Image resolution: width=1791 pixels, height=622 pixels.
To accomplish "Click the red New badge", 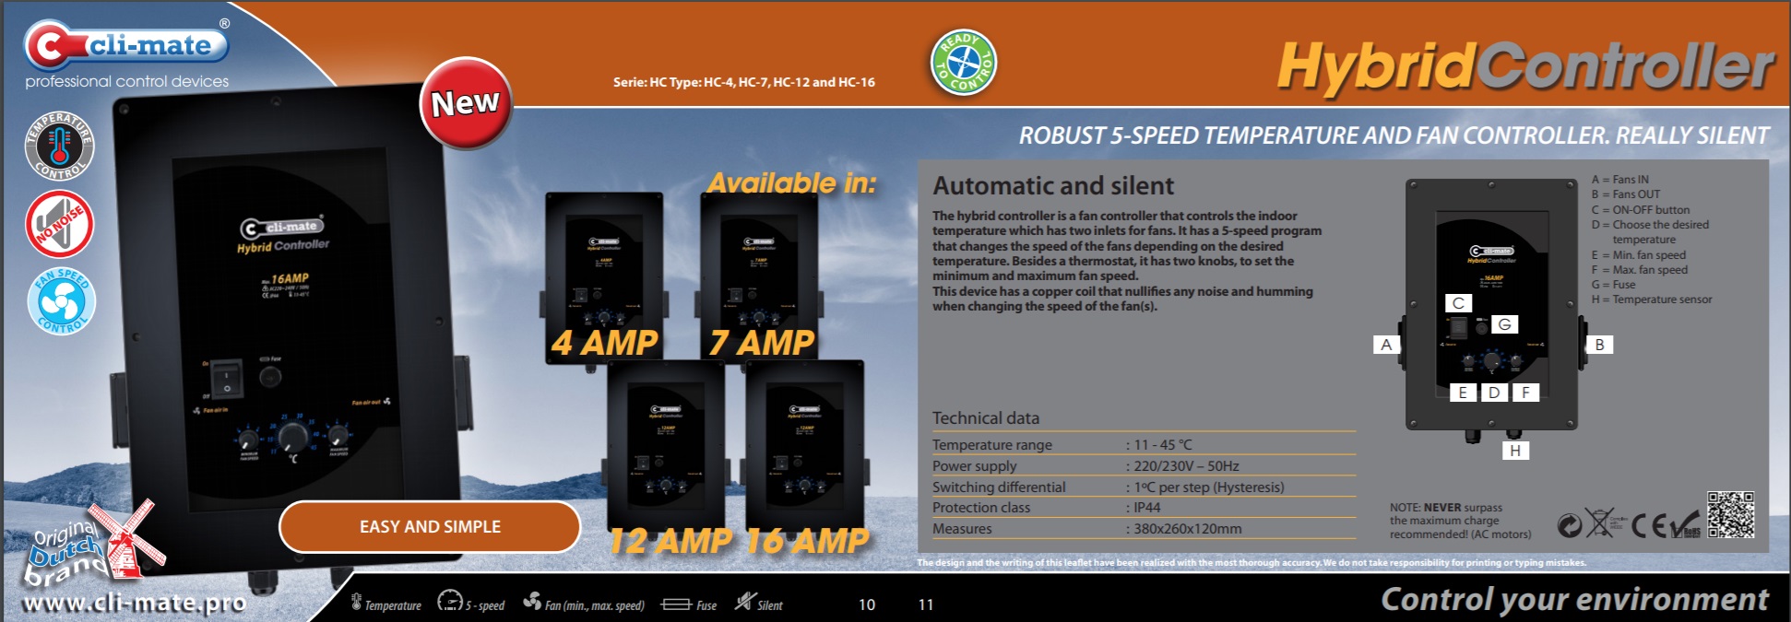I will (x=466, y=102).
